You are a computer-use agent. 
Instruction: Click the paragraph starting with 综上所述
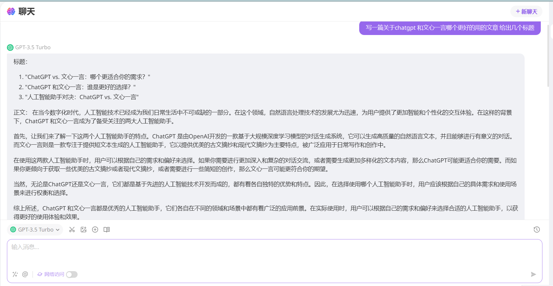click(266, 213)
